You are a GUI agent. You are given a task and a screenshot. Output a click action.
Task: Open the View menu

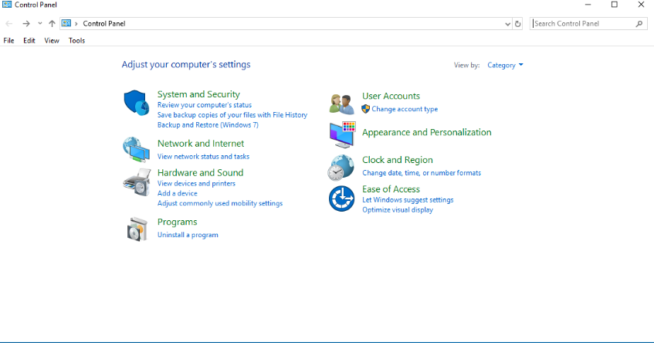pos(52,40)
